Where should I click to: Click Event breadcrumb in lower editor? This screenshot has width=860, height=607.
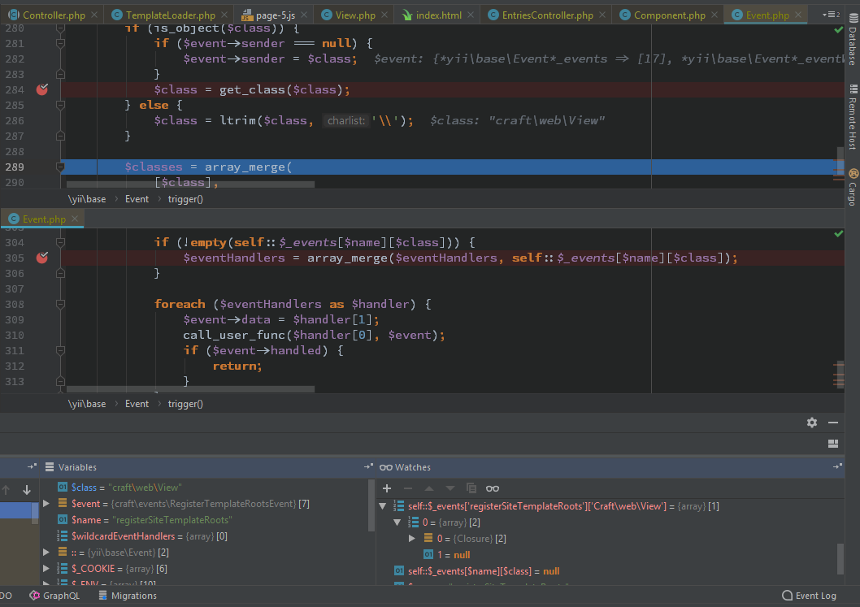(x=137, y=404)
